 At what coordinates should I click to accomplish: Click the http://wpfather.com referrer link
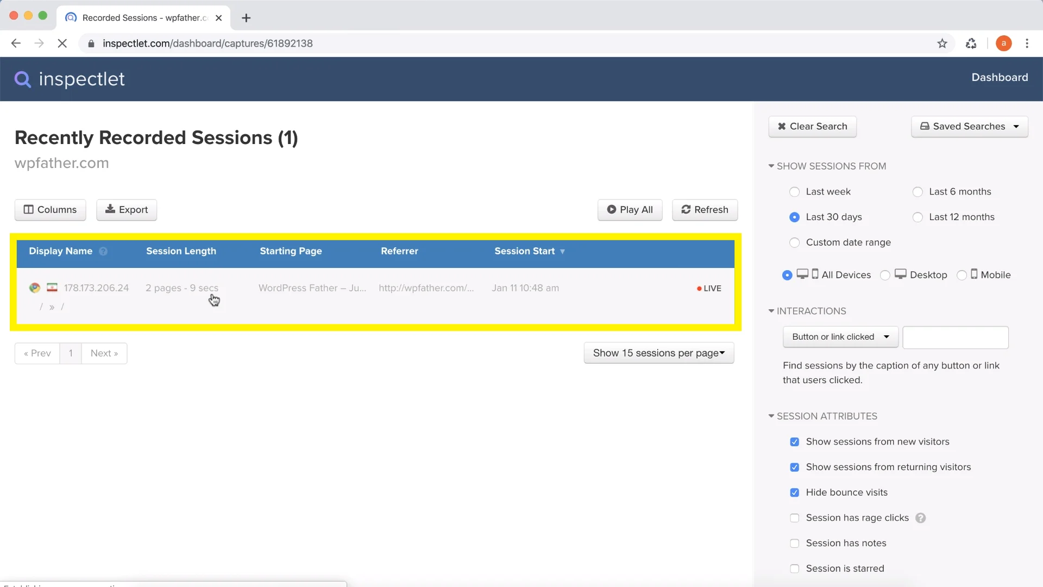pyautogui.click(x=426, y=288)
